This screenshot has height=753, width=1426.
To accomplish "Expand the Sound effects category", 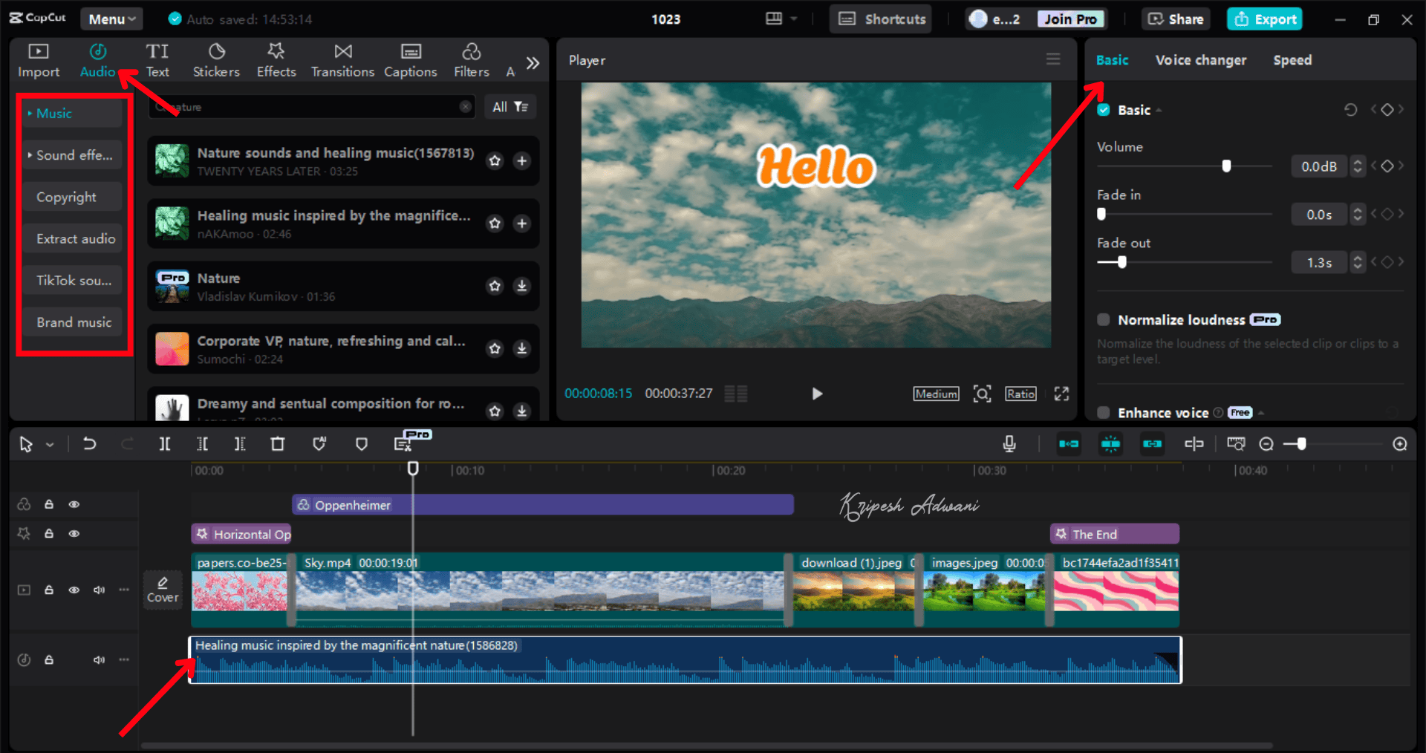I will click(x=72, y=155).
